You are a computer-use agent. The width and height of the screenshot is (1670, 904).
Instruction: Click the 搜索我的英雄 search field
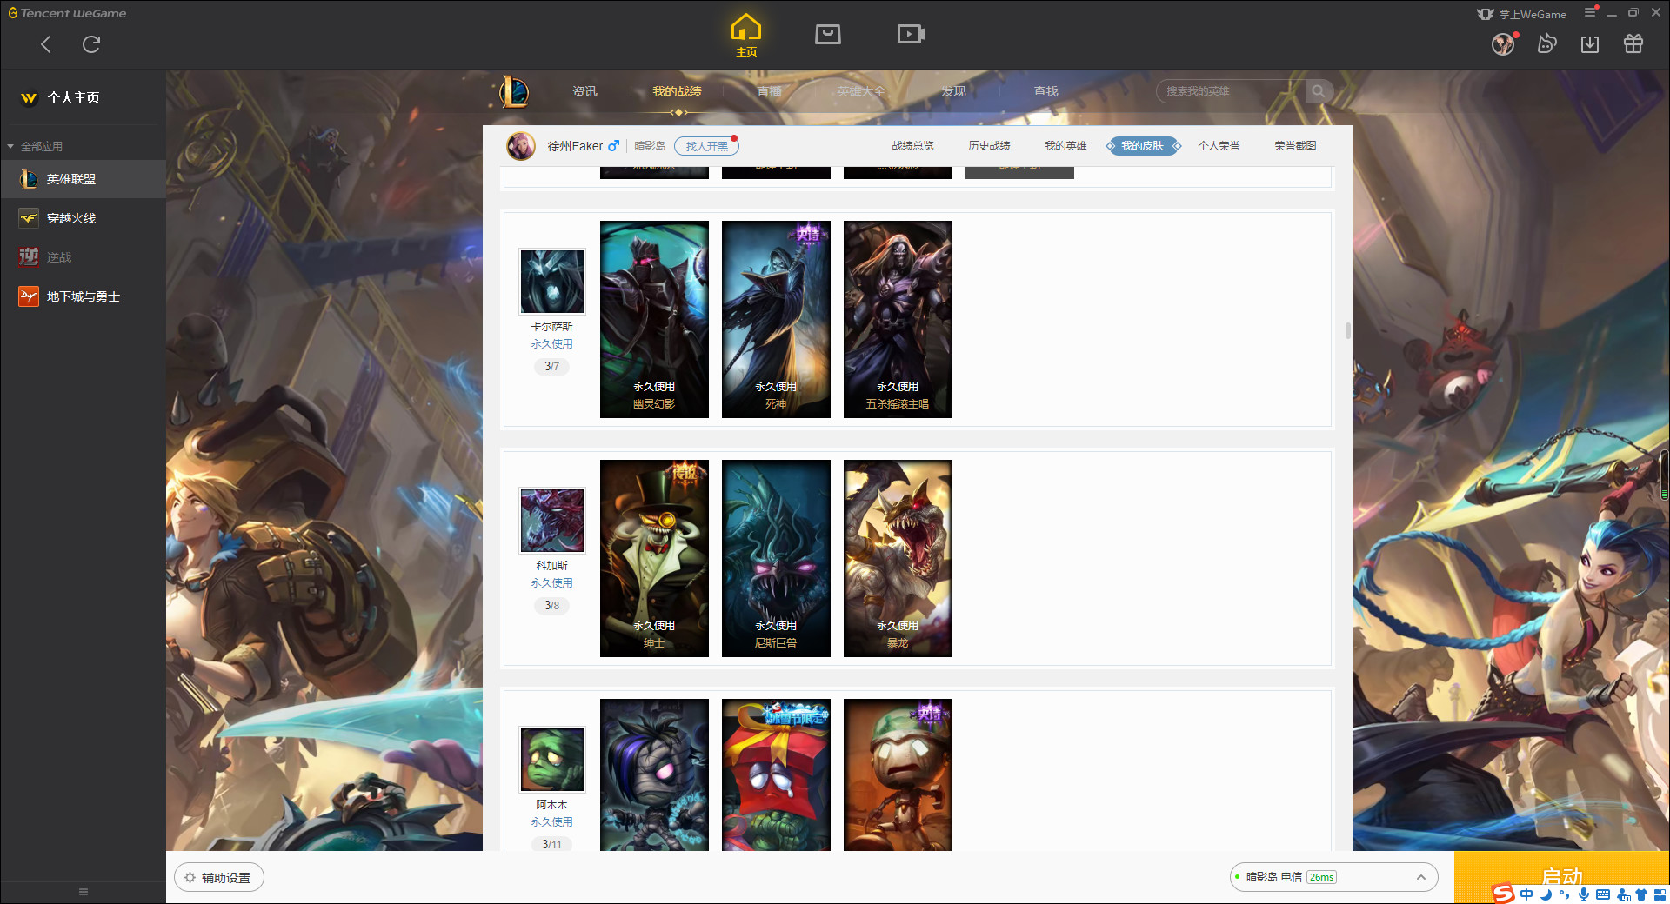[1231, 91]
